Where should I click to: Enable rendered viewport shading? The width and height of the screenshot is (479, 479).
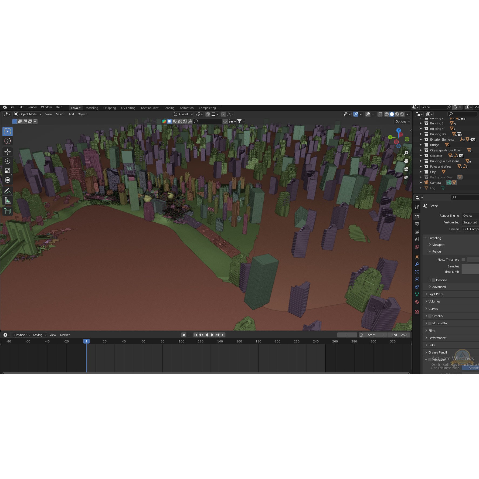coord(402,114)
